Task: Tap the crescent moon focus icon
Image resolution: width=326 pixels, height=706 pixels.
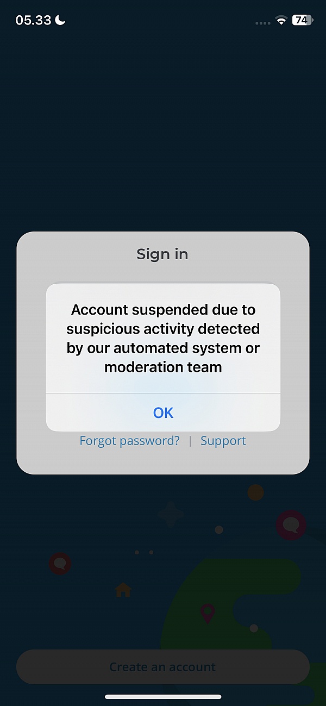Action: [x=60, y=20]
